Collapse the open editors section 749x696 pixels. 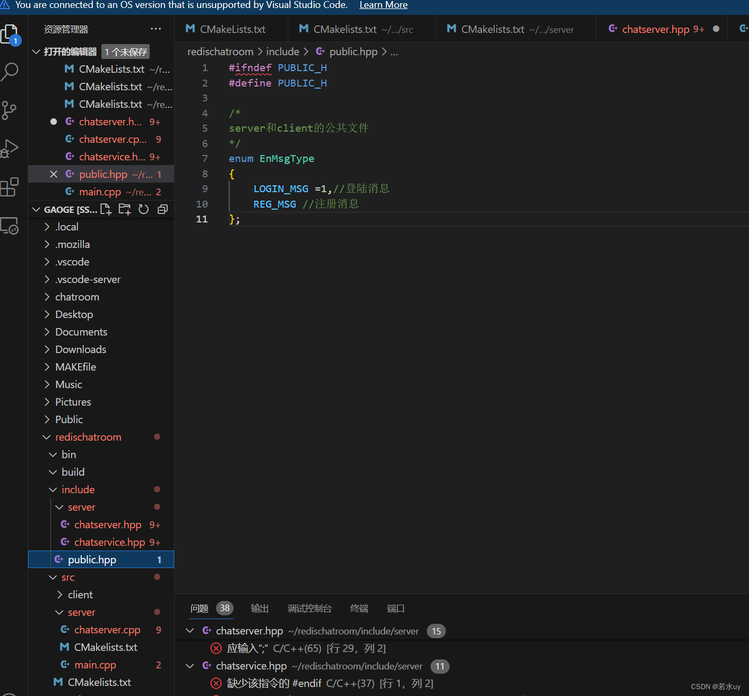(x=36, y=51)
